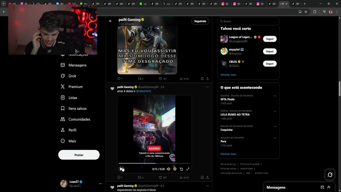Open options for WTA Finals trend
Viewport: 341px width, 192px height.
coord(275,96)
